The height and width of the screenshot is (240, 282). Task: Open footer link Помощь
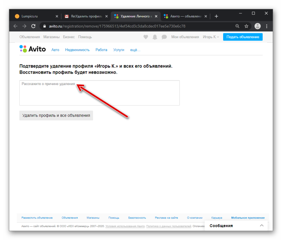click(x=114, y=218)
